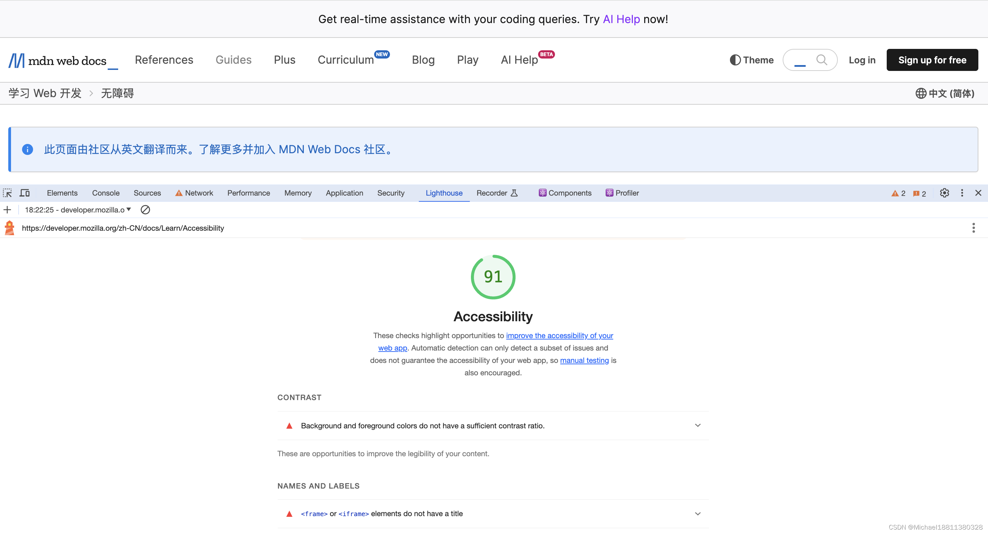Select the inspect element cursor tool
This screenshot has width=988, height=533.
coord(8,193)
